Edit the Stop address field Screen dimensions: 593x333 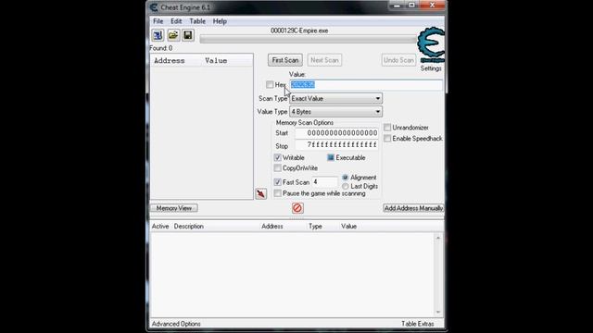pos(336,145)
